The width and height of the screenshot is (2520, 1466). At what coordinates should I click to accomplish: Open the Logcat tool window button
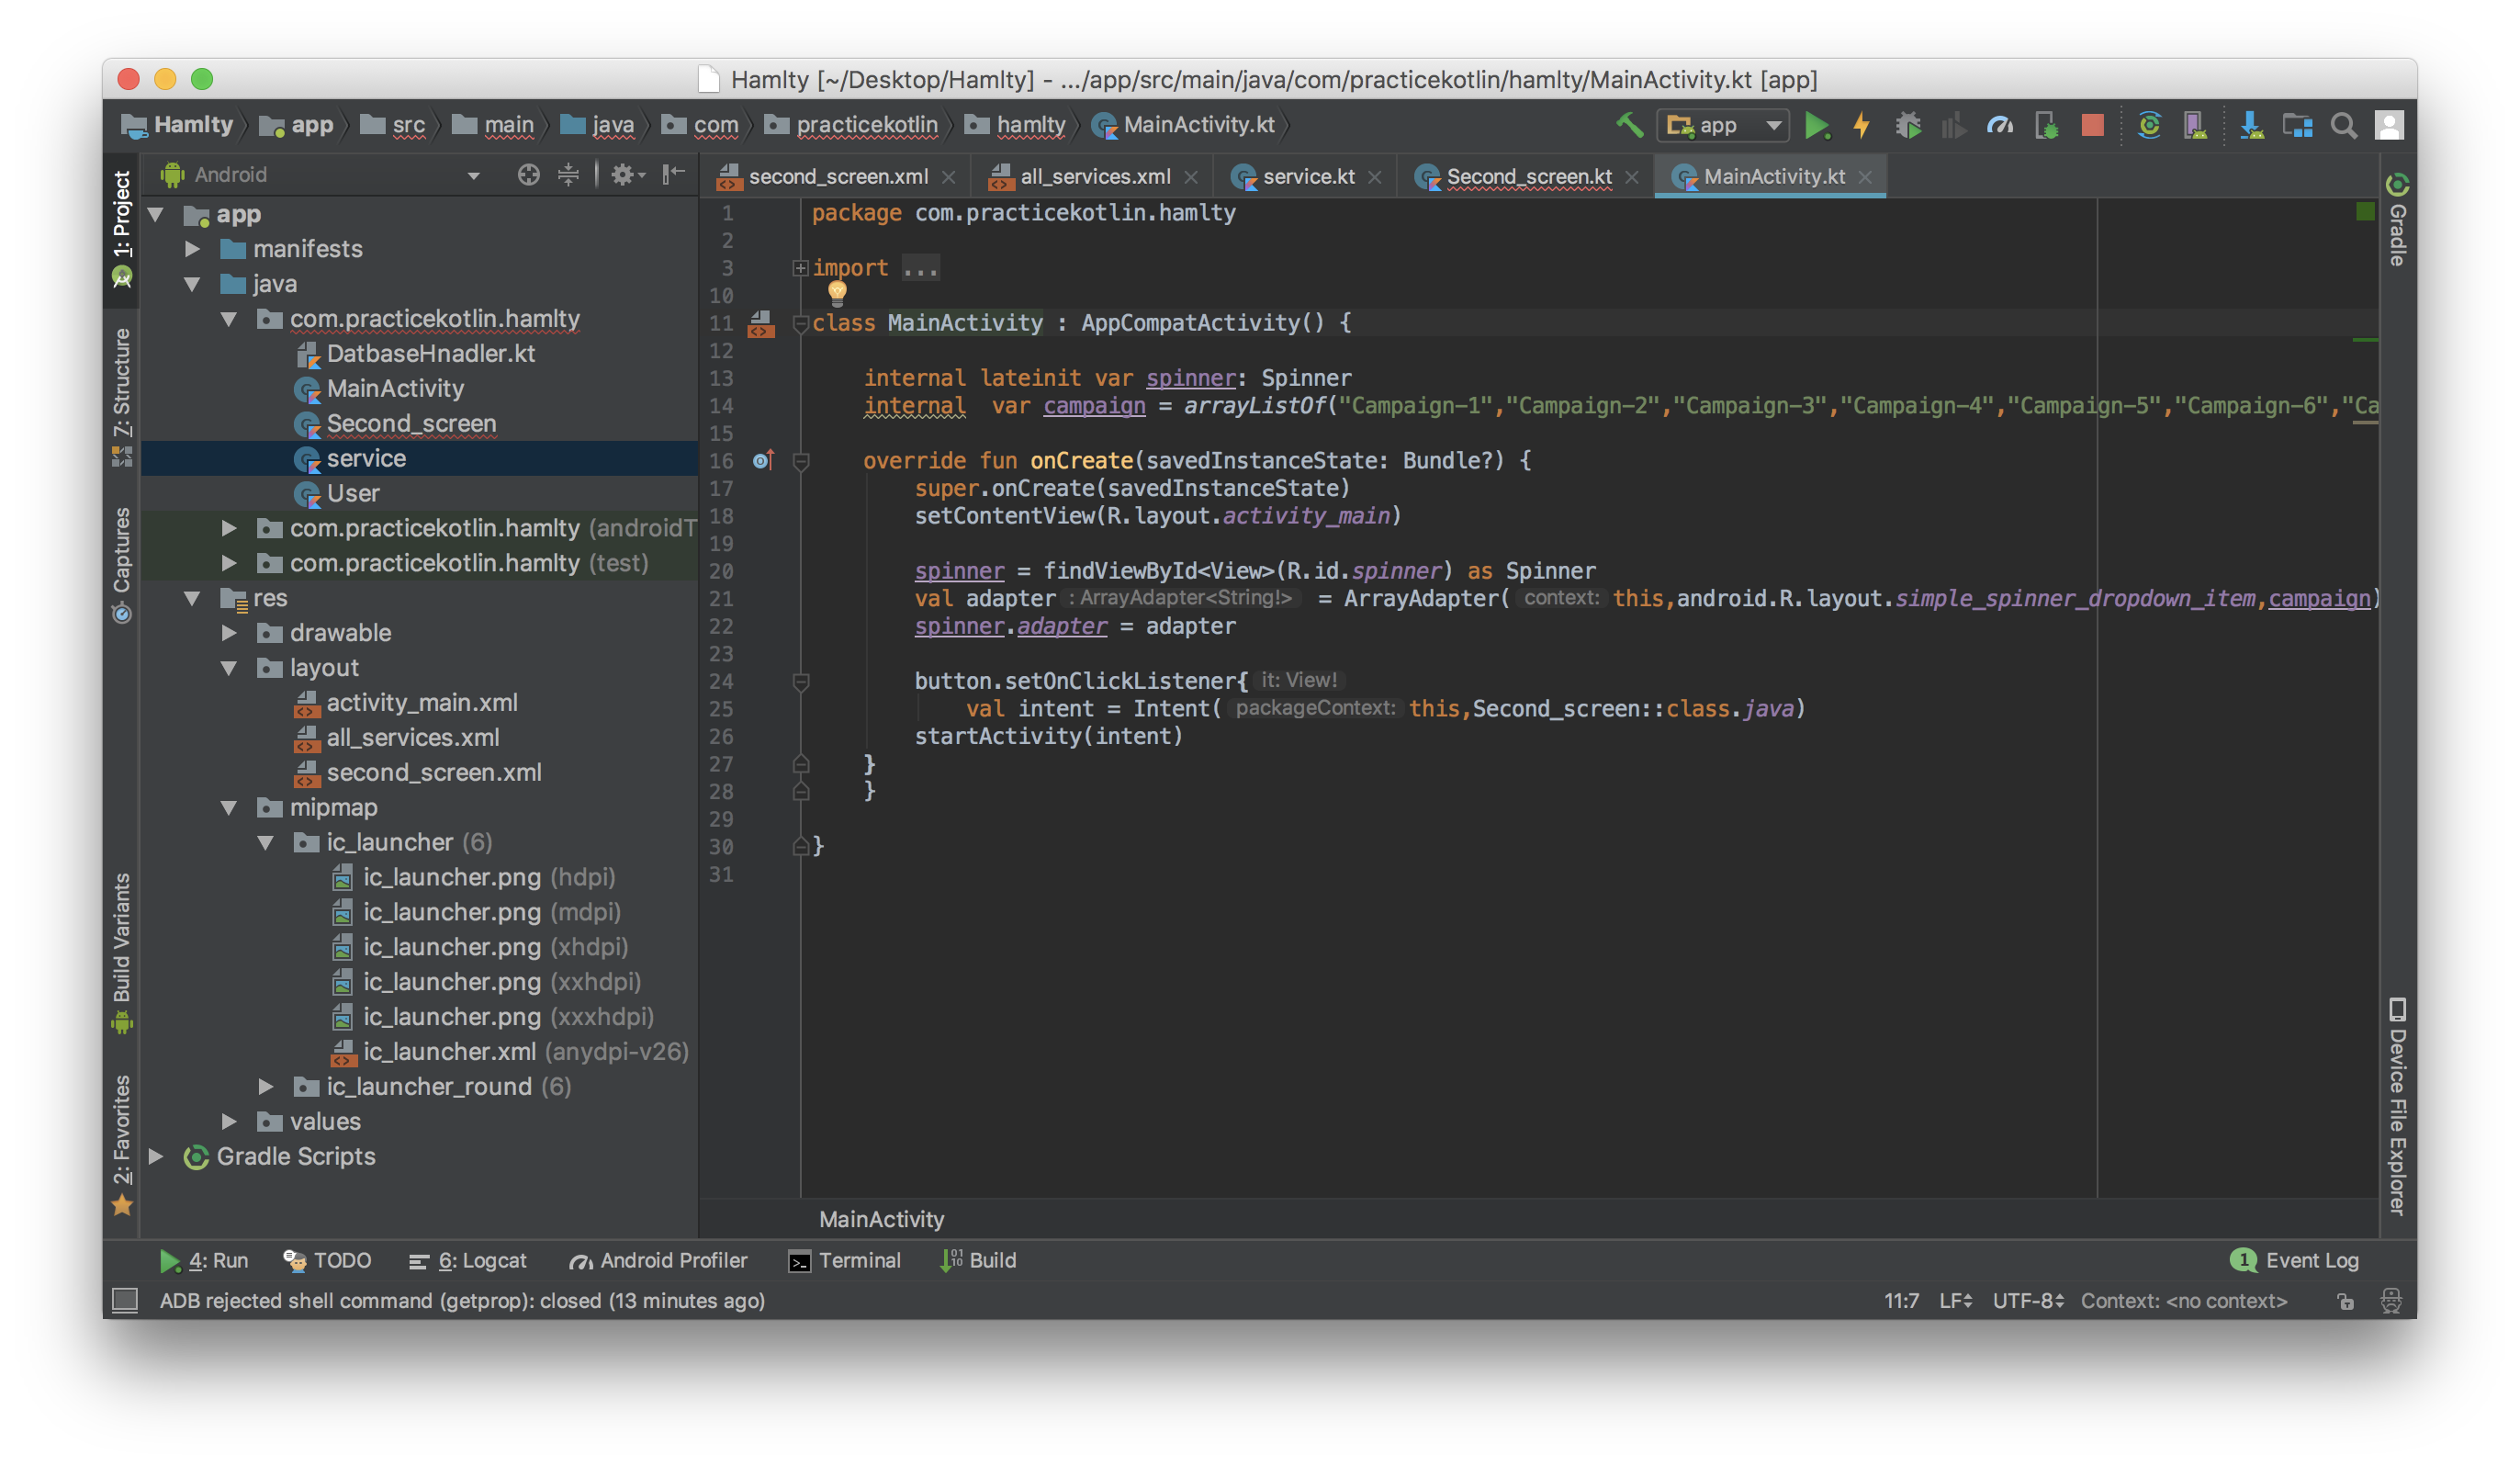(468, 1260)
